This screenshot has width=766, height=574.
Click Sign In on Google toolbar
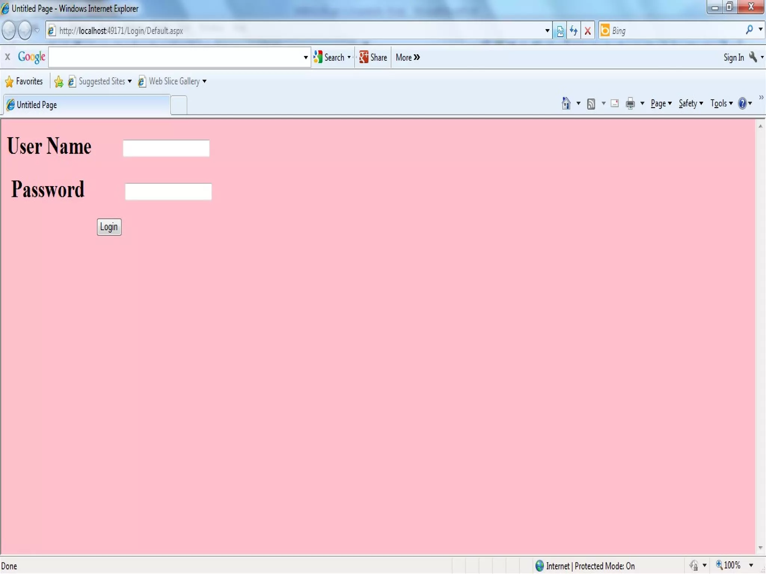click(x=733, y=58)
